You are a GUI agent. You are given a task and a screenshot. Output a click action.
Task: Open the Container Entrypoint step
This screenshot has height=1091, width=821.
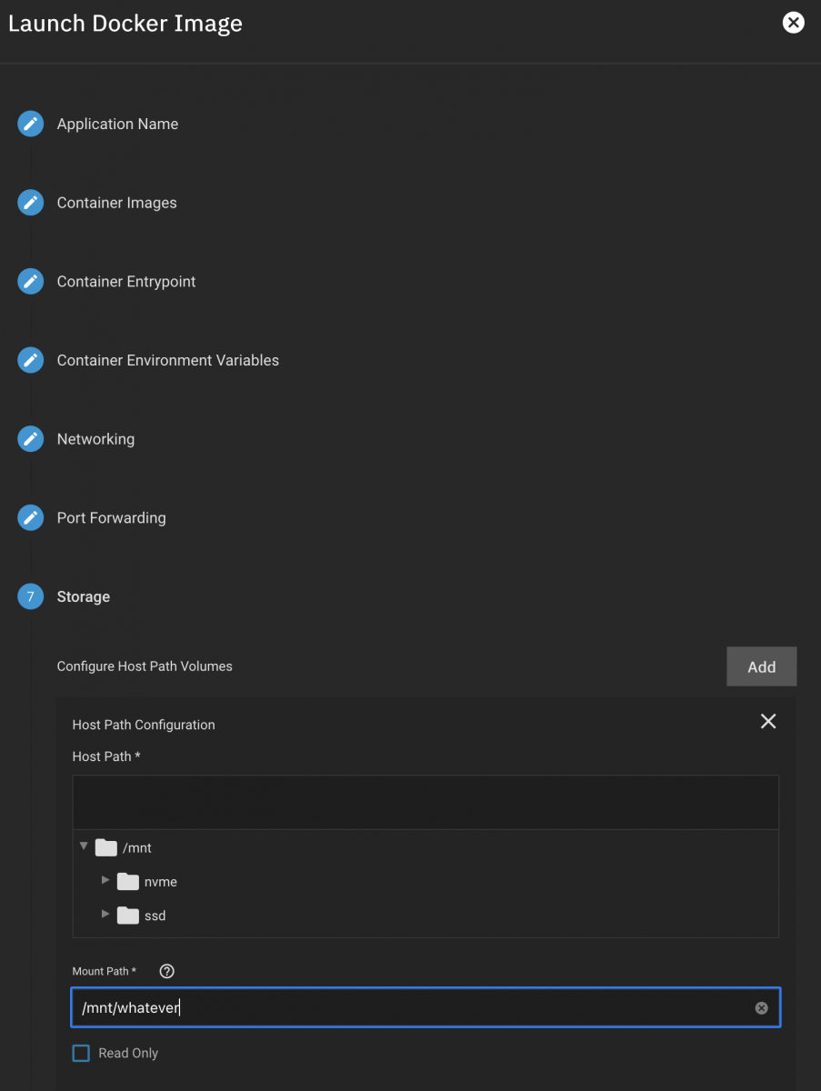tap(126, 282)
